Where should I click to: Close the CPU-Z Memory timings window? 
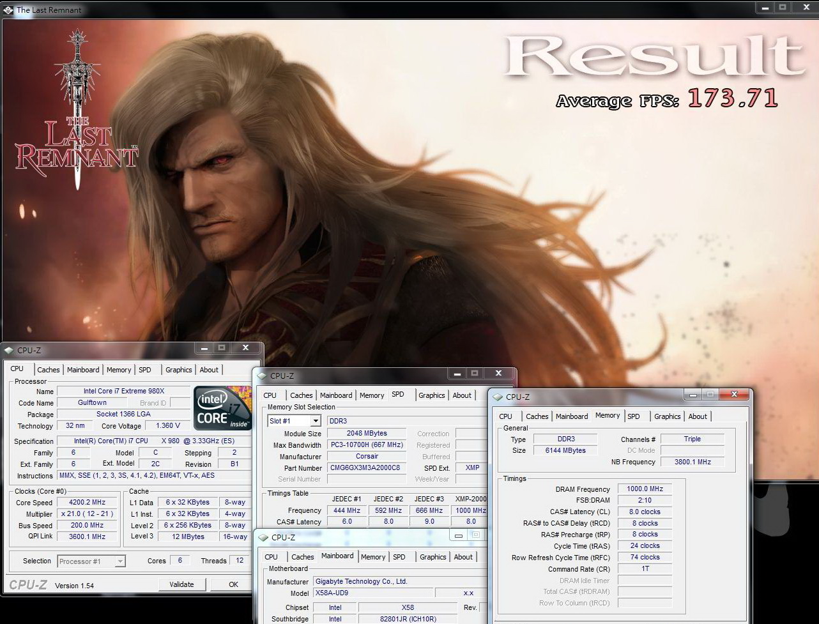(734, 395)
